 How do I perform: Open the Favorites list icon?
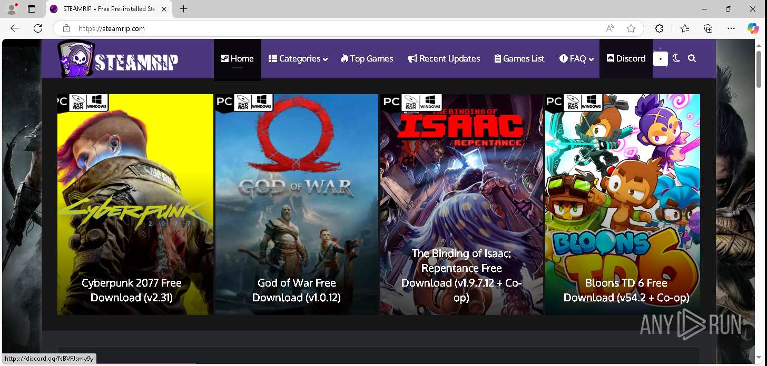tap(684, 28)
